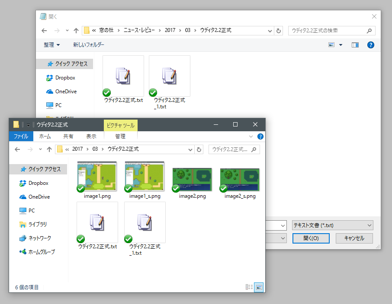The width and height of the screenshot is (392, 304).
Task: Open the ホーム ribbon tab
Action: click(45, 136)
